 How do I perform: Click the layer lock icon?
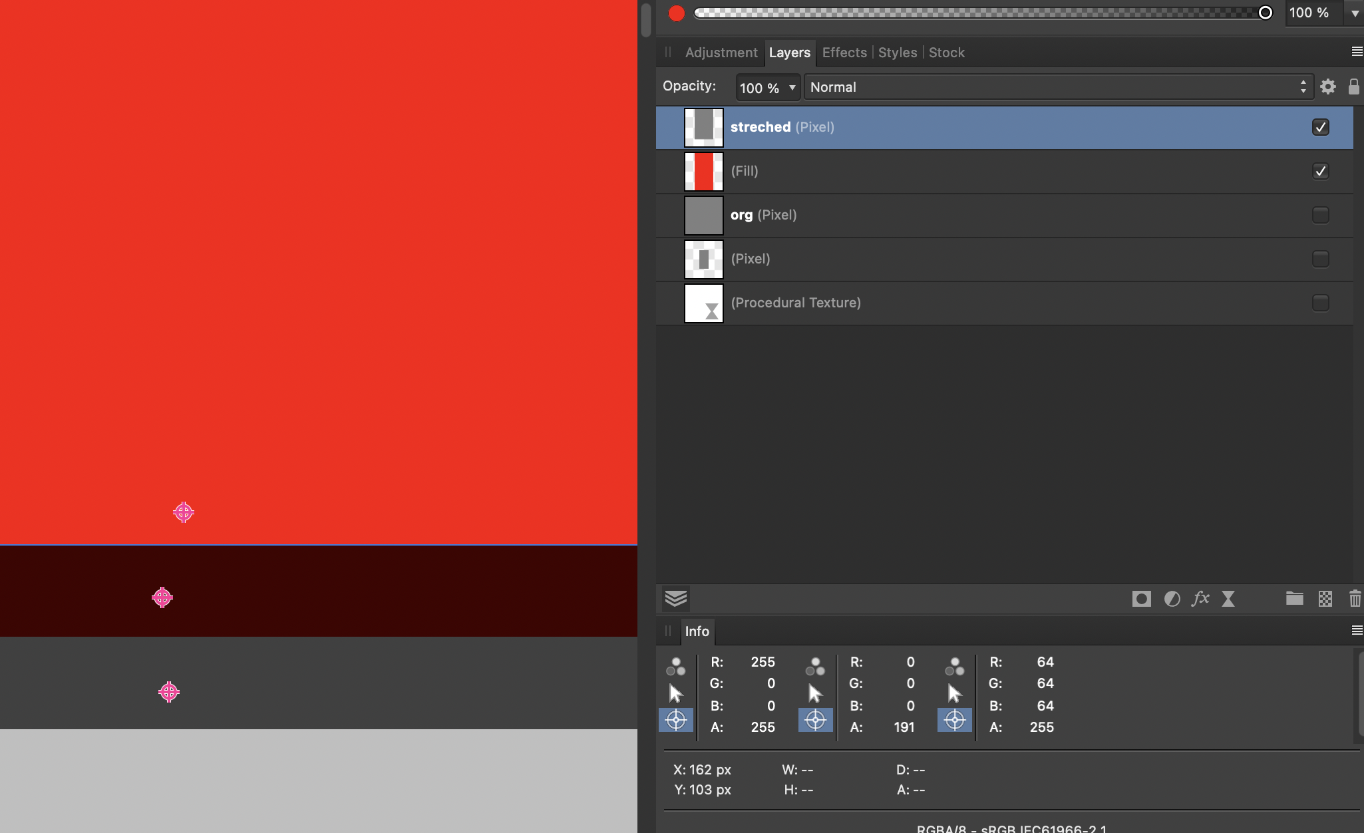(x=1353, y=87)
